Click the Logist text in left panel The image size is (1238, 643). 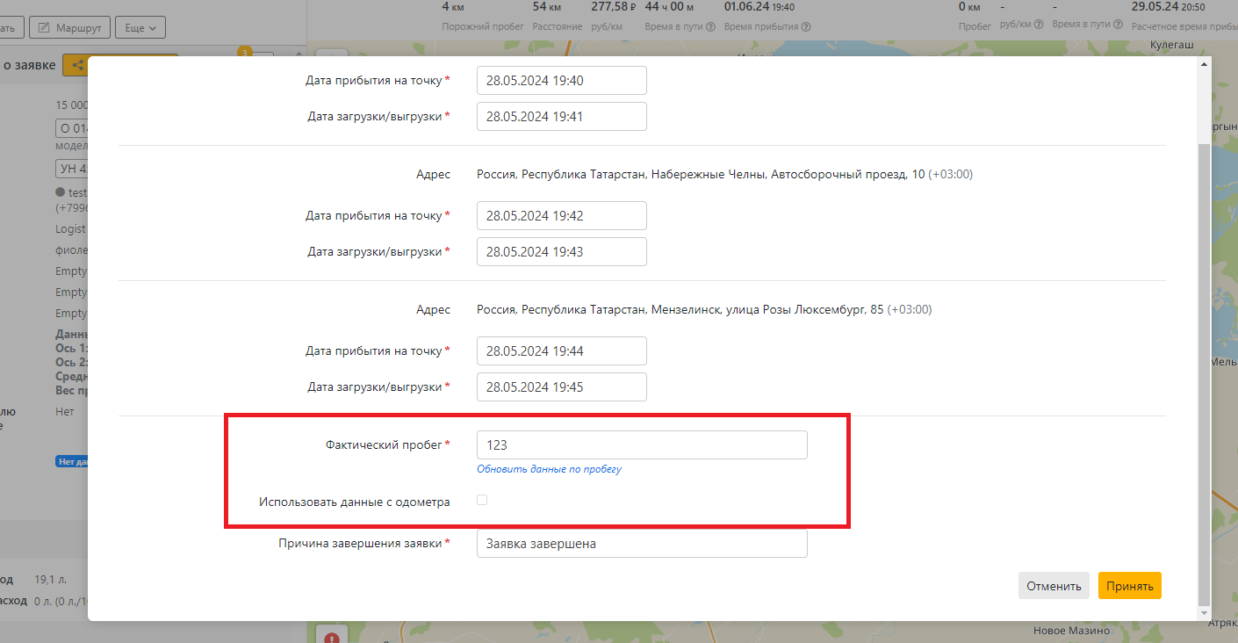click(70, 228)
